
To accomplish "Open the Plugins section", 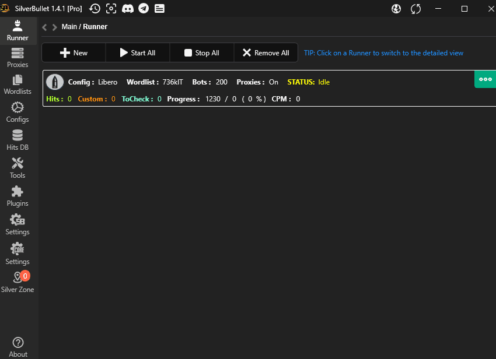I will coord(18,196).
